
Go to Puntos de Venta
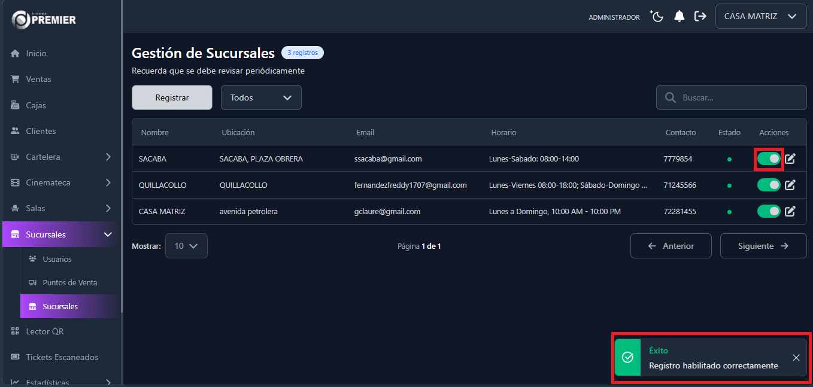point(69,283)
